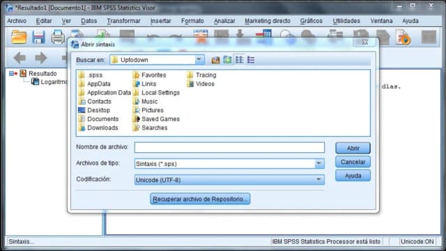Select the Downloads folder
The width and height of the screenshot is (446, 251).
[x=98, y=128]
